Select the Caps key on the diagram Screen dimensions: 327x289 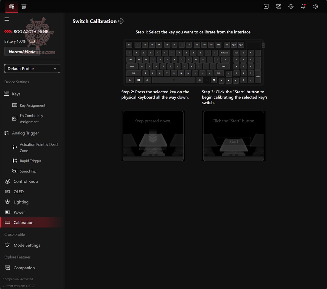pyautogui.click(x=132, y=66)
